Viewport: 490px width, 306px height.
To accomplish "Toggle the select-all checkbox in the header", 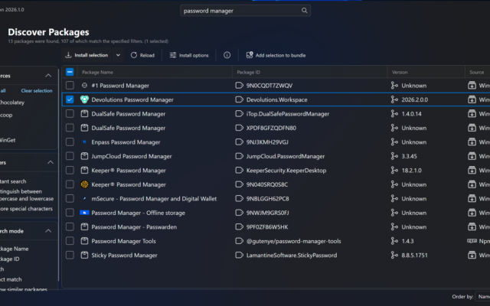I will click(70, 72).
